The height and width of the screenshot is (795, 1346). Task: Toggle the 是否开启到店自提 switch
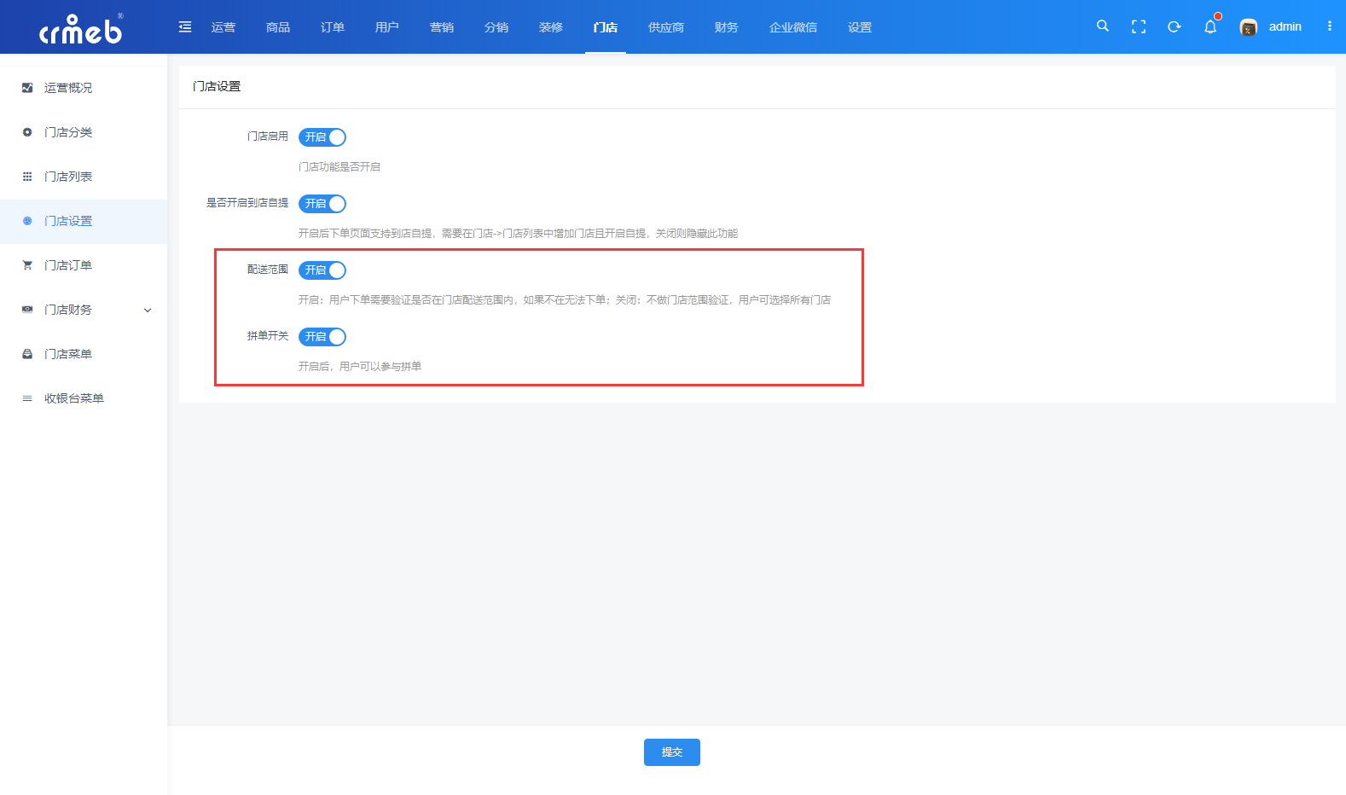tap(322, 204)
